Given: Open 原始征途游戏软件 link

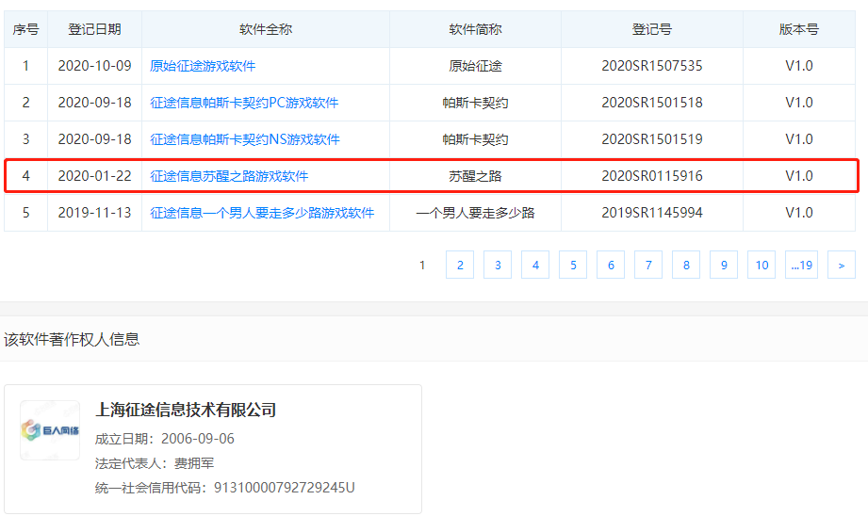Looking at the screenshot, I should point(203,66).
